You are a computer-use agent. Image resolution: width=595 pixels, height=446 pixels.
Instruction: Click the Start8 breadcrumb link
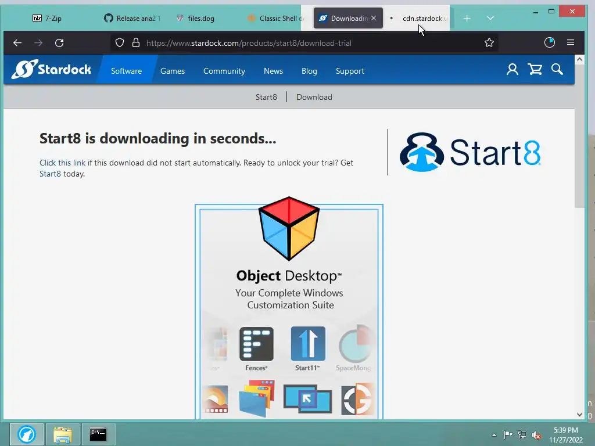tap(266, 97)
